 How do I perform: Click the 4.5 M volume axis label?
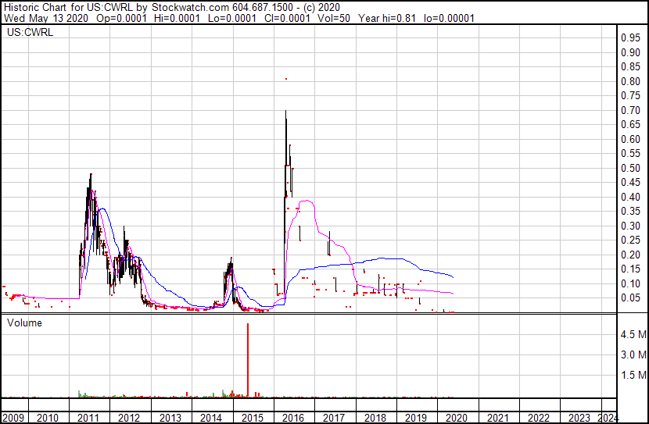click(x=632, y=335)
